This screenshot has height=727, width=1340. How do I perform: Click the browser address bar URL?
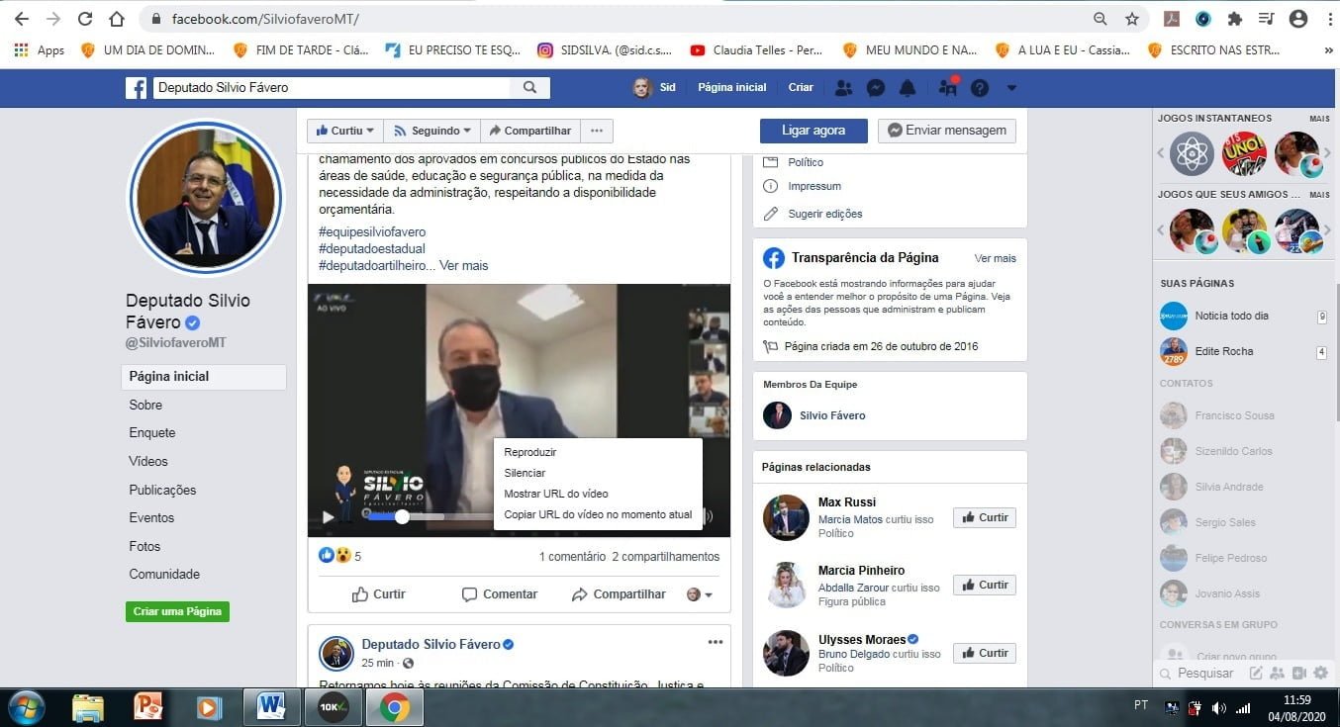pyautogui.click(x=265, y=19)
